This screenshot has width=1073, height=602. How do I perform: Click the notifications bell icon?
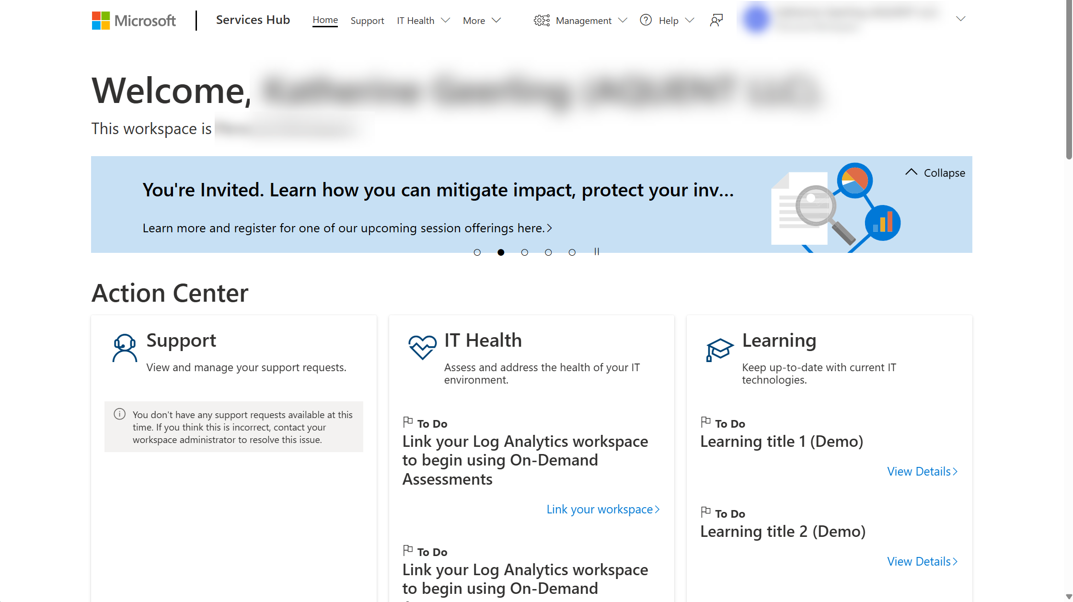tap(715, 20)
